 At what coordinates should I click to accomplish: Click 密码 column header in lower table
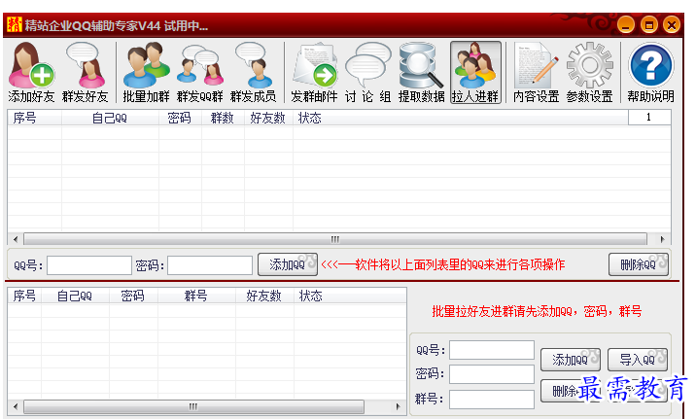(x=133, y=296)
